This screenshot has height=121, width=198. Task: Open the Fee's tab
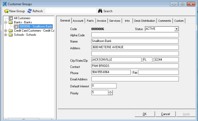tap(90, 21)
